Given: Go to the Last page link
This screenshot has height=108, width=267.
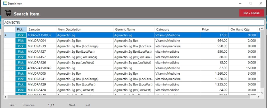Looking at the screenshot, I should [x=87, y=105].
